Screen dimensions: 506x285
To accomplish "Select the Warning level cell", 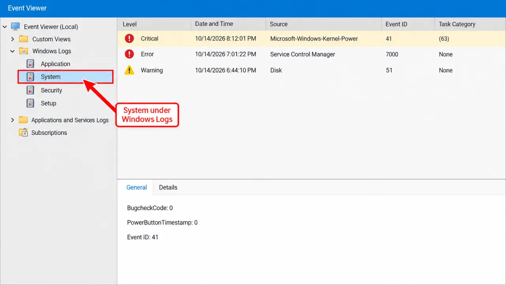I will coord(152,70).
